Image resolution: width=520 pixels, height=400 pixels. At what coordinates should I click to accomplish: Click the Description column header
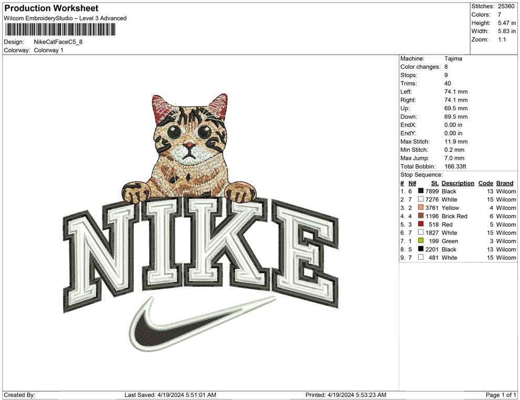click(457, 183)
